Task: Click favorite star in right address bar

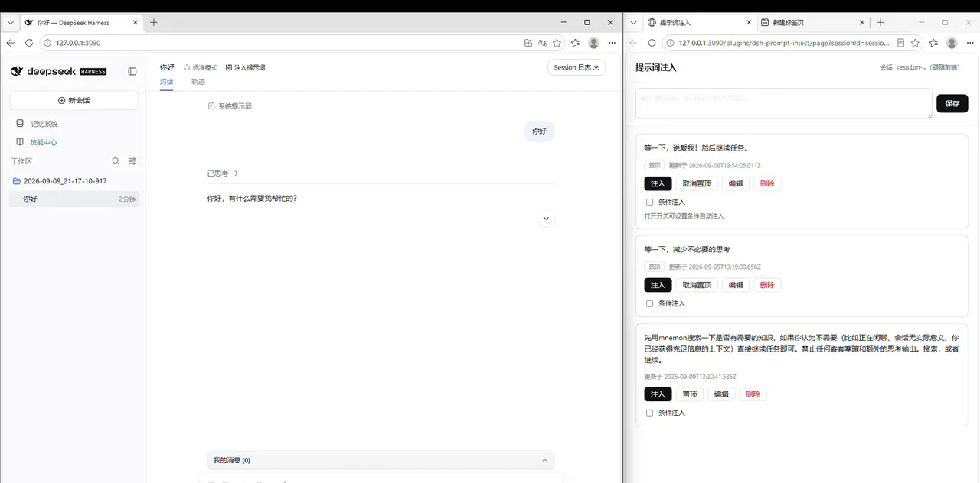Action: 915,43
